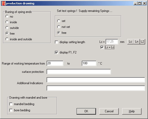The height and width of the screenshot is (119, 148).
Task: Focus the surface protection text field
Action: click(79, 72)
